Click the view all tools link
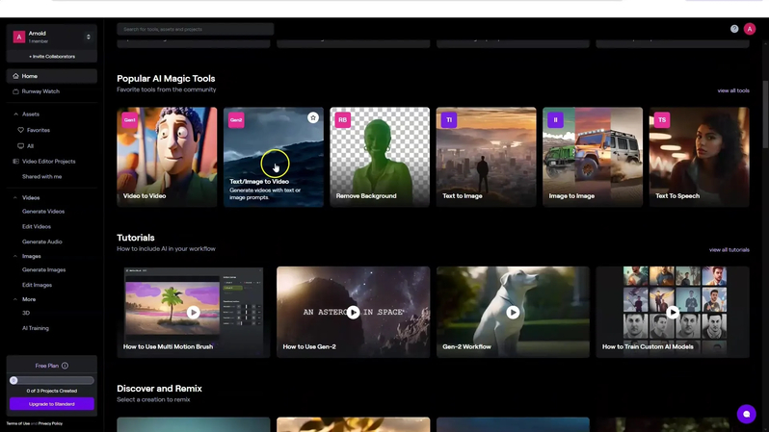The width and height of the screenshot is (769, 432). coord(732,90)
